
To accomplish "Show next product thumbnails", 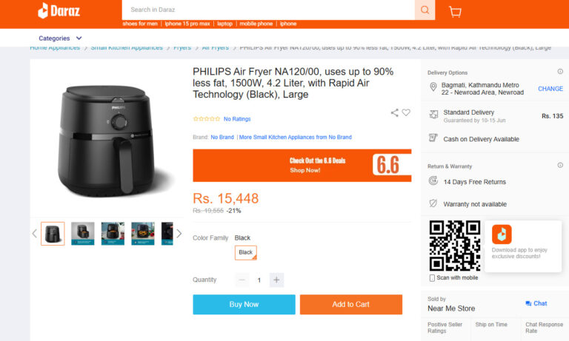I will click(179, 234).
